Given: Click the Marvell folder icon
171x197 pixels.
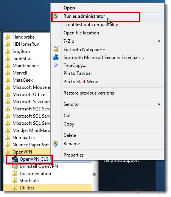Looking at the screenshot, I should (7, 73).
